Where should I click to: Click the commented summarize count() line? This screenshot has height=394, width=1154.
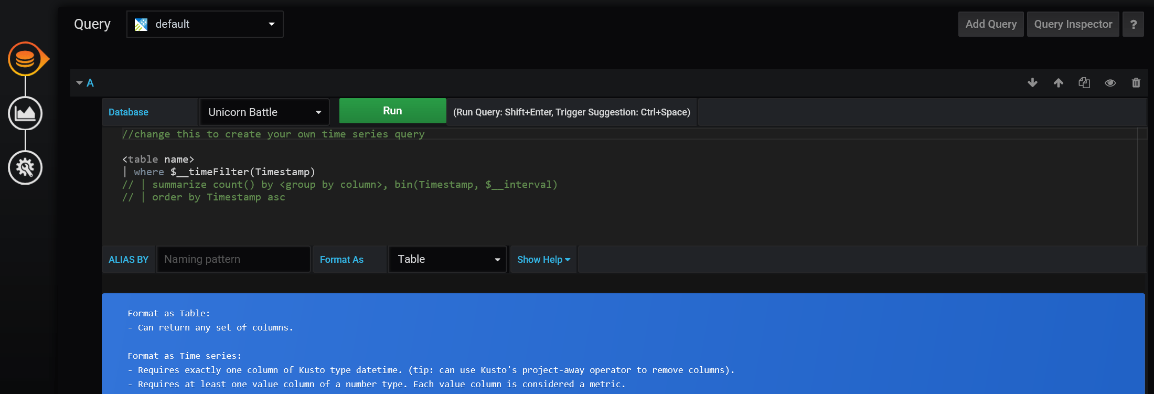339,185
